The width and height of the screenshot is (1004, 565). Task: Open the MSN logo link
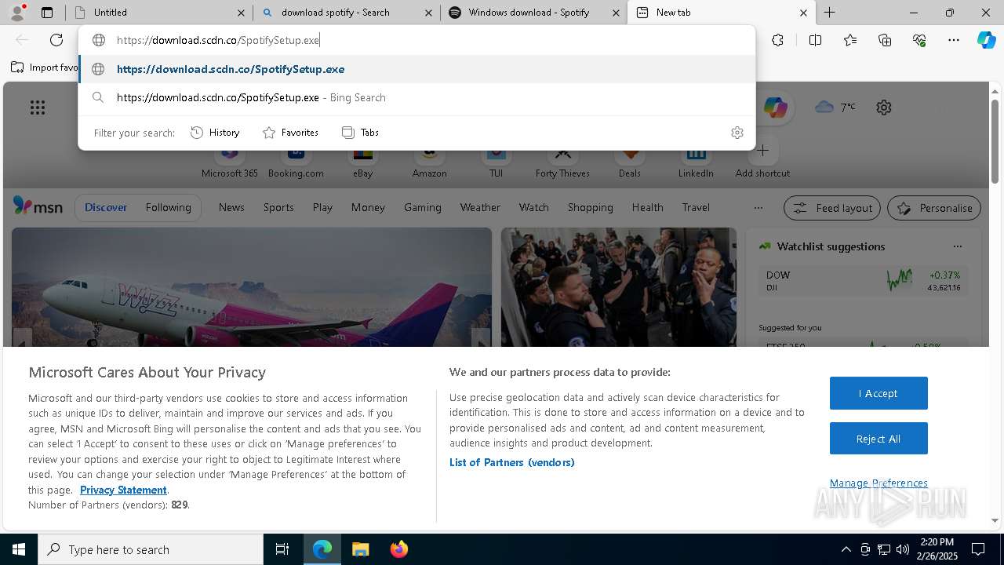(38, 206)
